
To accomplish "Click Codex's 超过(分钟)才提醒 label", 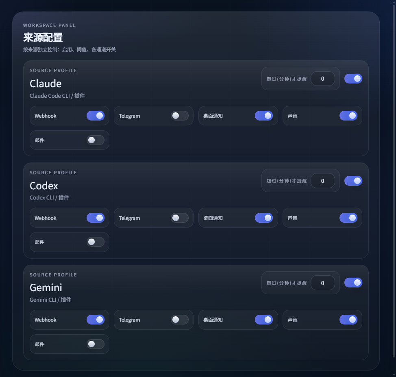I will click(287, 181).
